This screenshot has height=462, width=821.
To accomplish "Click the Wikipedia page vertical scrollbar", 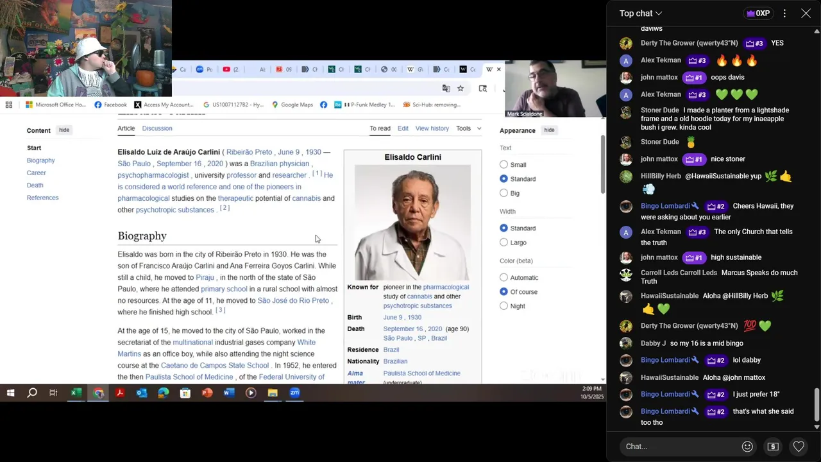I will pyautogui.click(x=603, y=164).
